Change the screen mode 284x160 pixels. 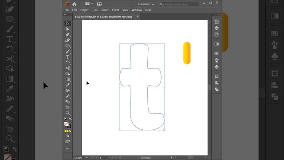coord(67,141)
